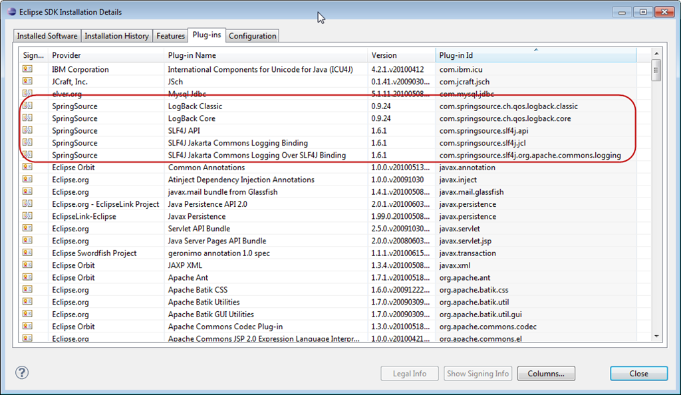This screenshot has height=395, width=681.
Task: Open the help question mark icon
Action: 22,372
